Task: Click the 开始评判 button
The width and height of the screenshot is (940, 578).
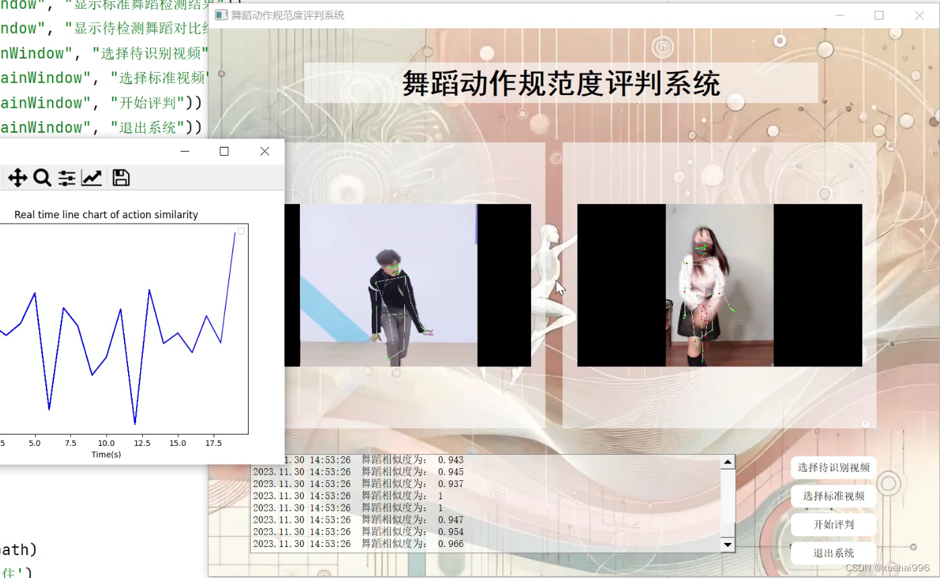Action: point(834,525)
